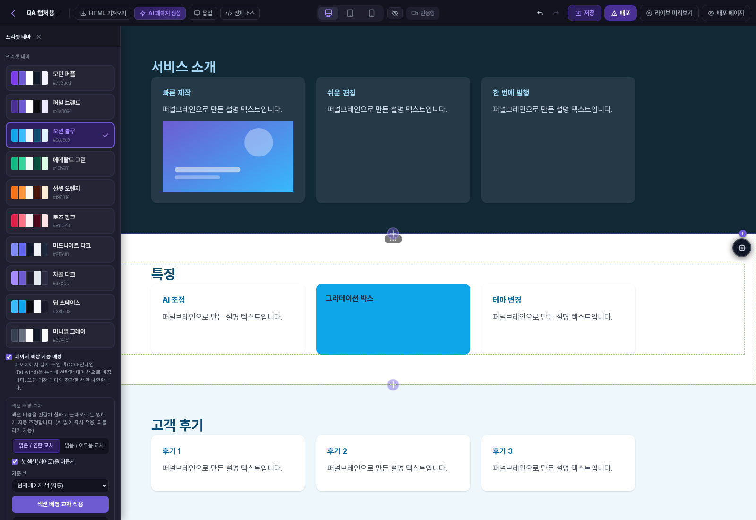Open 기준 색 dropdown
Screen dimensions: 756x520
click(x=60, y=485)
